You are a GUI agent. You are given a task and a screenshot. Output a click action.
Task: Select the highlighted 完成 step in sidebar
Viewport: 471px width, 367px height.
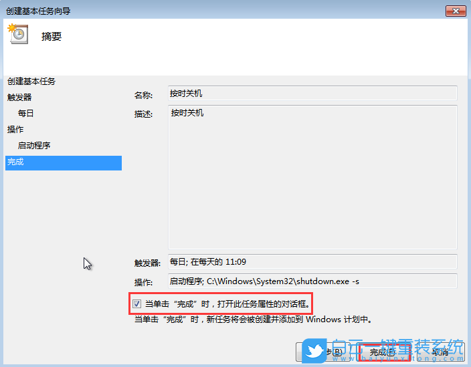tap(64, 162)
